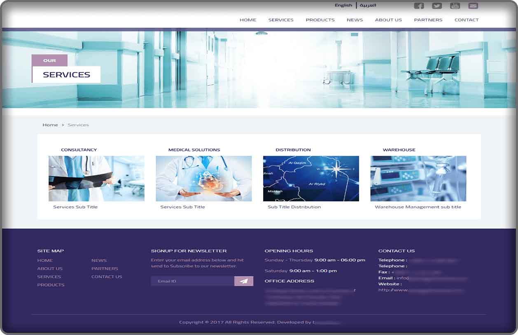Select Contact in the top navigation bar
518x335 pixels.
pyautogui.click(x=466, y=20)
